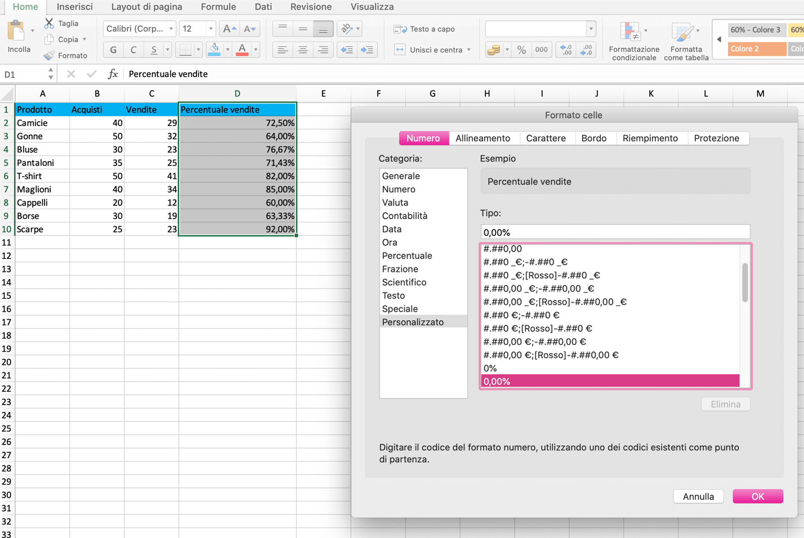The width and height of the screenshot is (804, 538).
Task: Click the Taglia scissors icon
Action: 50,23
